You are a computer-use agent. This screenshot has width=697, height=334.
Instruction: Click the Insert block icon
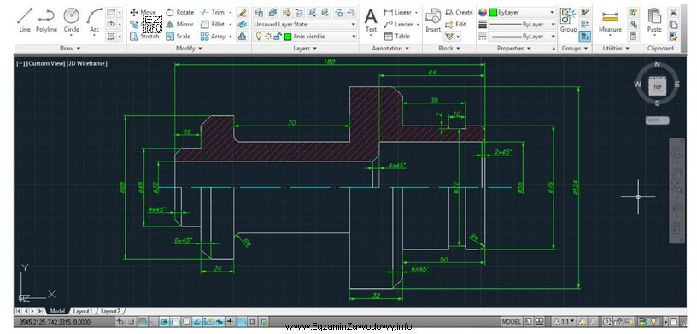pyautogui.click(x=433, y=21)
